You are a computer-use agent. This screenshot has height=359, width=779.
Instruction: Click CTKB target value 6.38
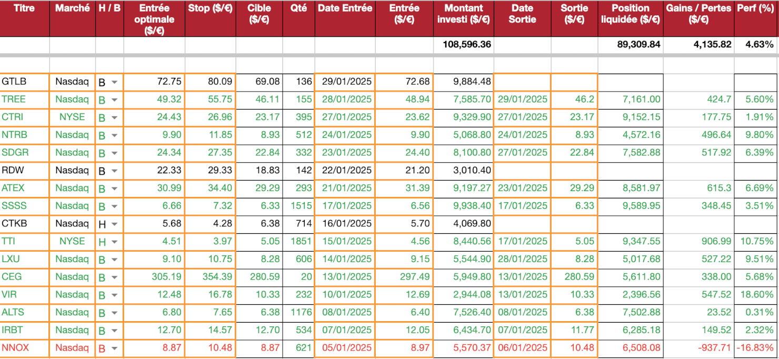[259, 224]
